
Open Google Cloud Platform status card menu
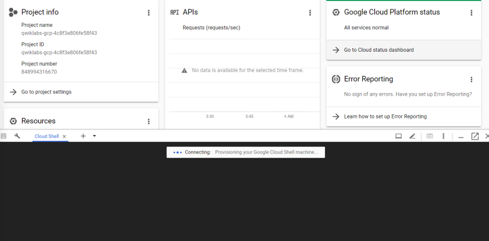tap(471, 13)
